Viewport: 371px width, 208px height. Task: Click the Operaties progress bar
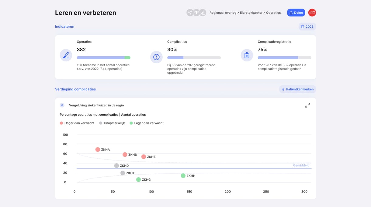point(103,57)
